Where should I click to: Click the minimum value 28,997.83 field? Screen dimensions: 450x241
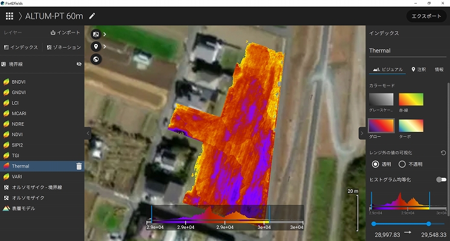click(387, 235)
